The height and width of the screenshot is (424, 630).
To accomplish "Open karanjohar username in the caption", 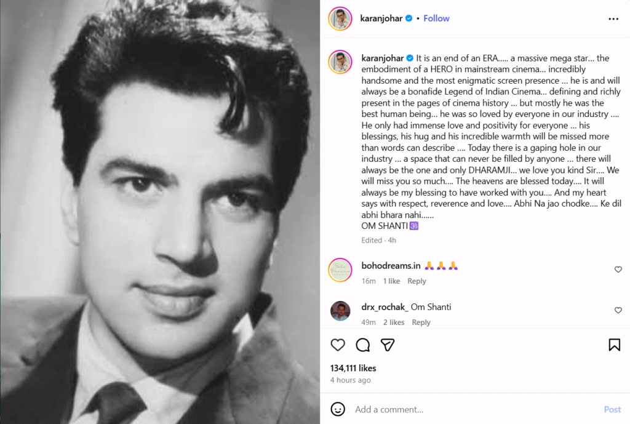I will tap(381, 58).
